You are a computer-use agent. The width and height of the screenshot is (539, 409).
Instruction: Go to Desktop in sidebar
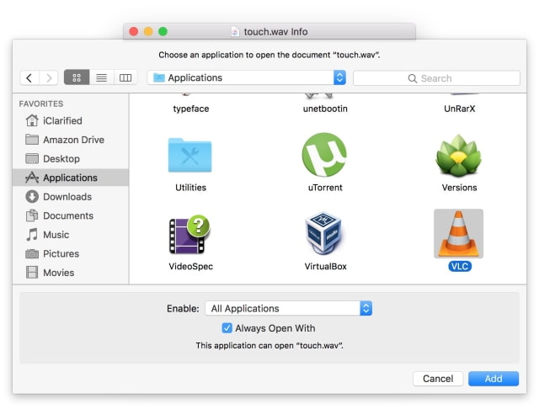[x=71, y=159]
